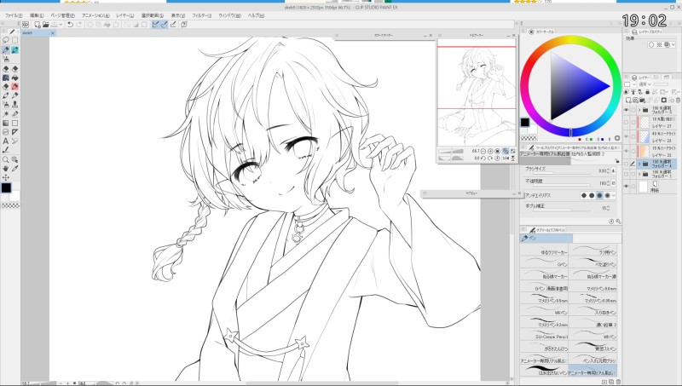This screenshot has width=682, height=386.
Task: Open brush size dynamics button
Action: (614, 170)
